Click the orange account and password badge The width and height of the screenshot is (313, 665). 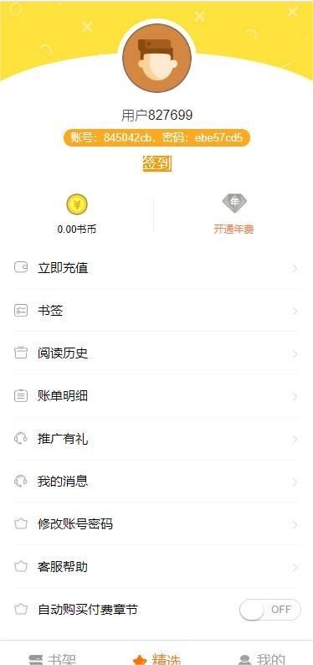click(156, 138)
